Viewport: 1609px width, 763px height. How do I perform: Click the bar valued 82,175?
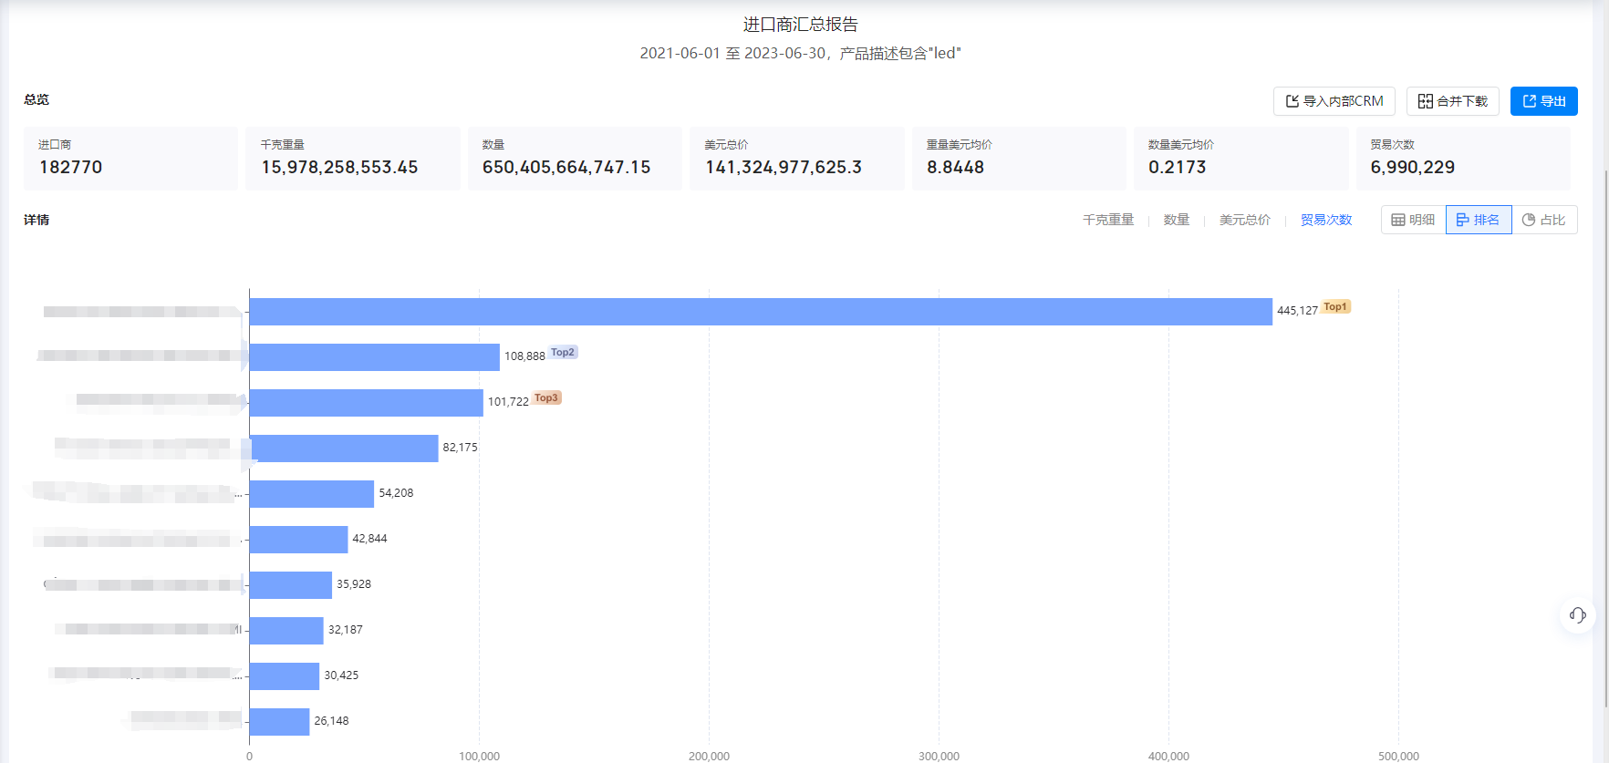coord(344,449)
